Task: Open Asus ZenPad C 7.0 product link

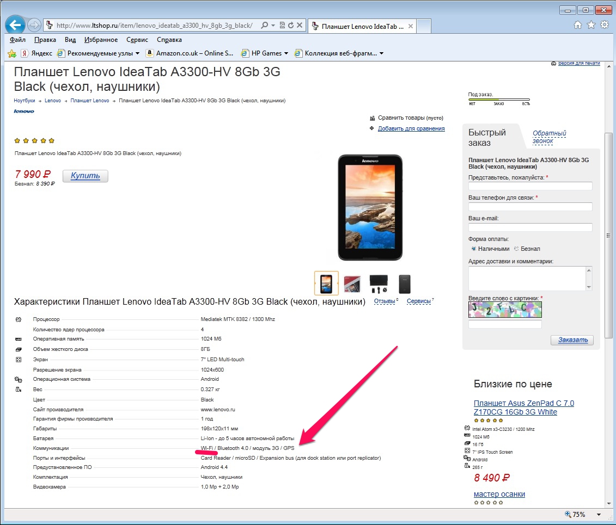Action: [523, 407]
